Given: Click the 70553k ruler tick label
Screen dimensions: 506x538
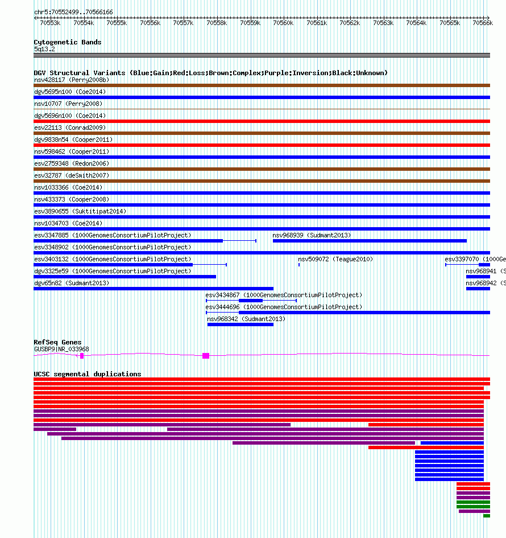Looking at the screenshot, I should (x=50, y=23).
